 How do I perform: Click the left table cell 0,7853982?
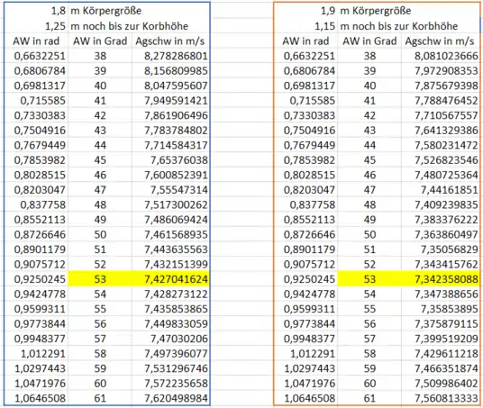pyautogui.click(x=36, y=160)
